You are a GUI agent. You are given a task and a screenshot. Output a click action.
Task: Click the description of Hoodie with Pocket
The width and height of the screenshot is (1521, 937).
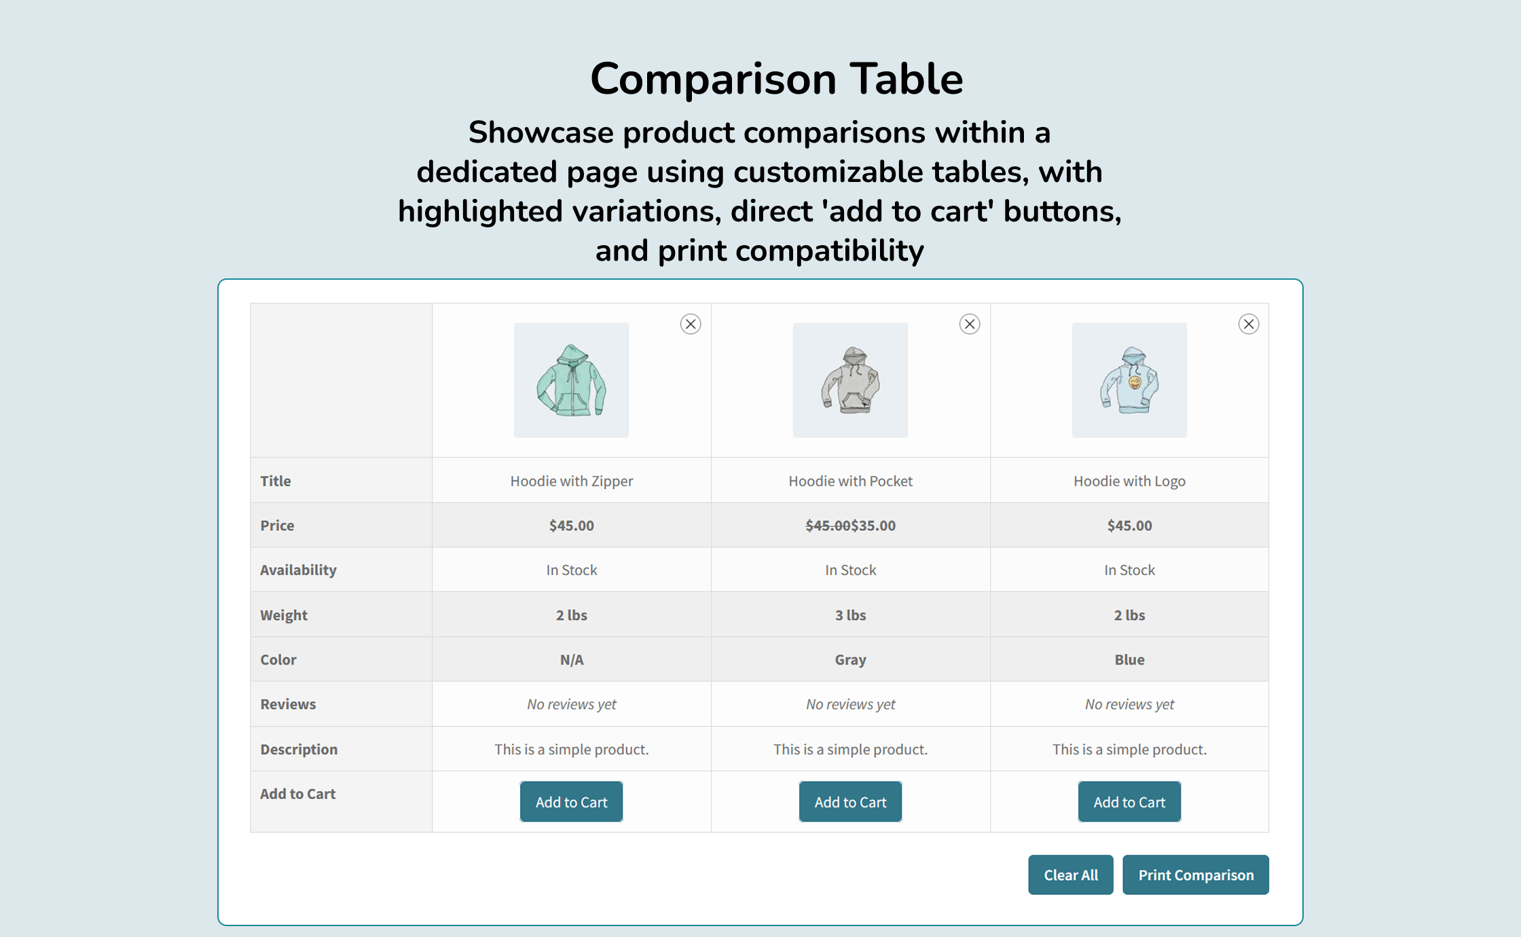point(850,749)
